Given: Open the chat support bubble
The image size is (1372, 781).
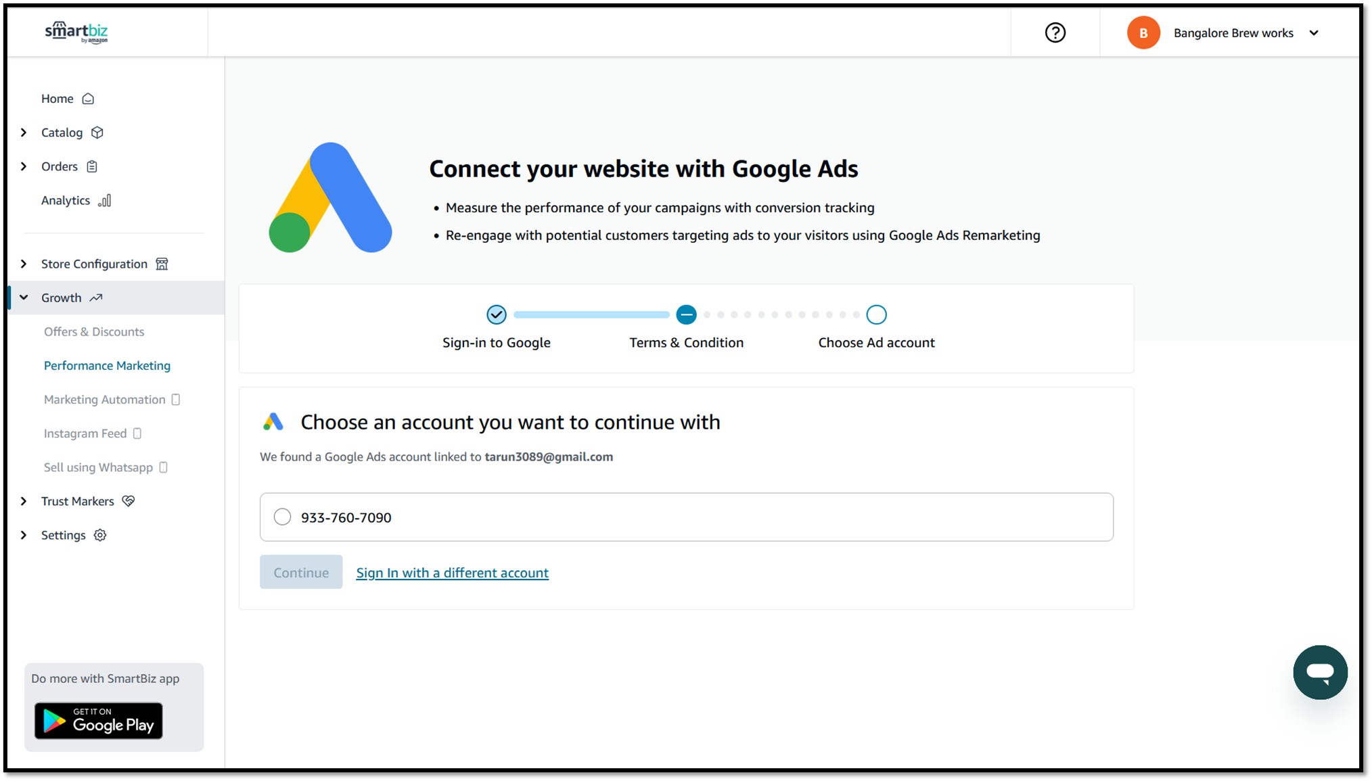Looking at the screenshot, I should click(1320, 672).
